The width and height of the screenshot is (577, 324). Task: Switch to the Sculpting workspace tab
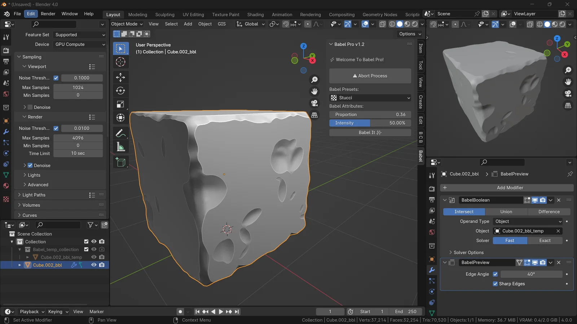[x=165, y=14]
